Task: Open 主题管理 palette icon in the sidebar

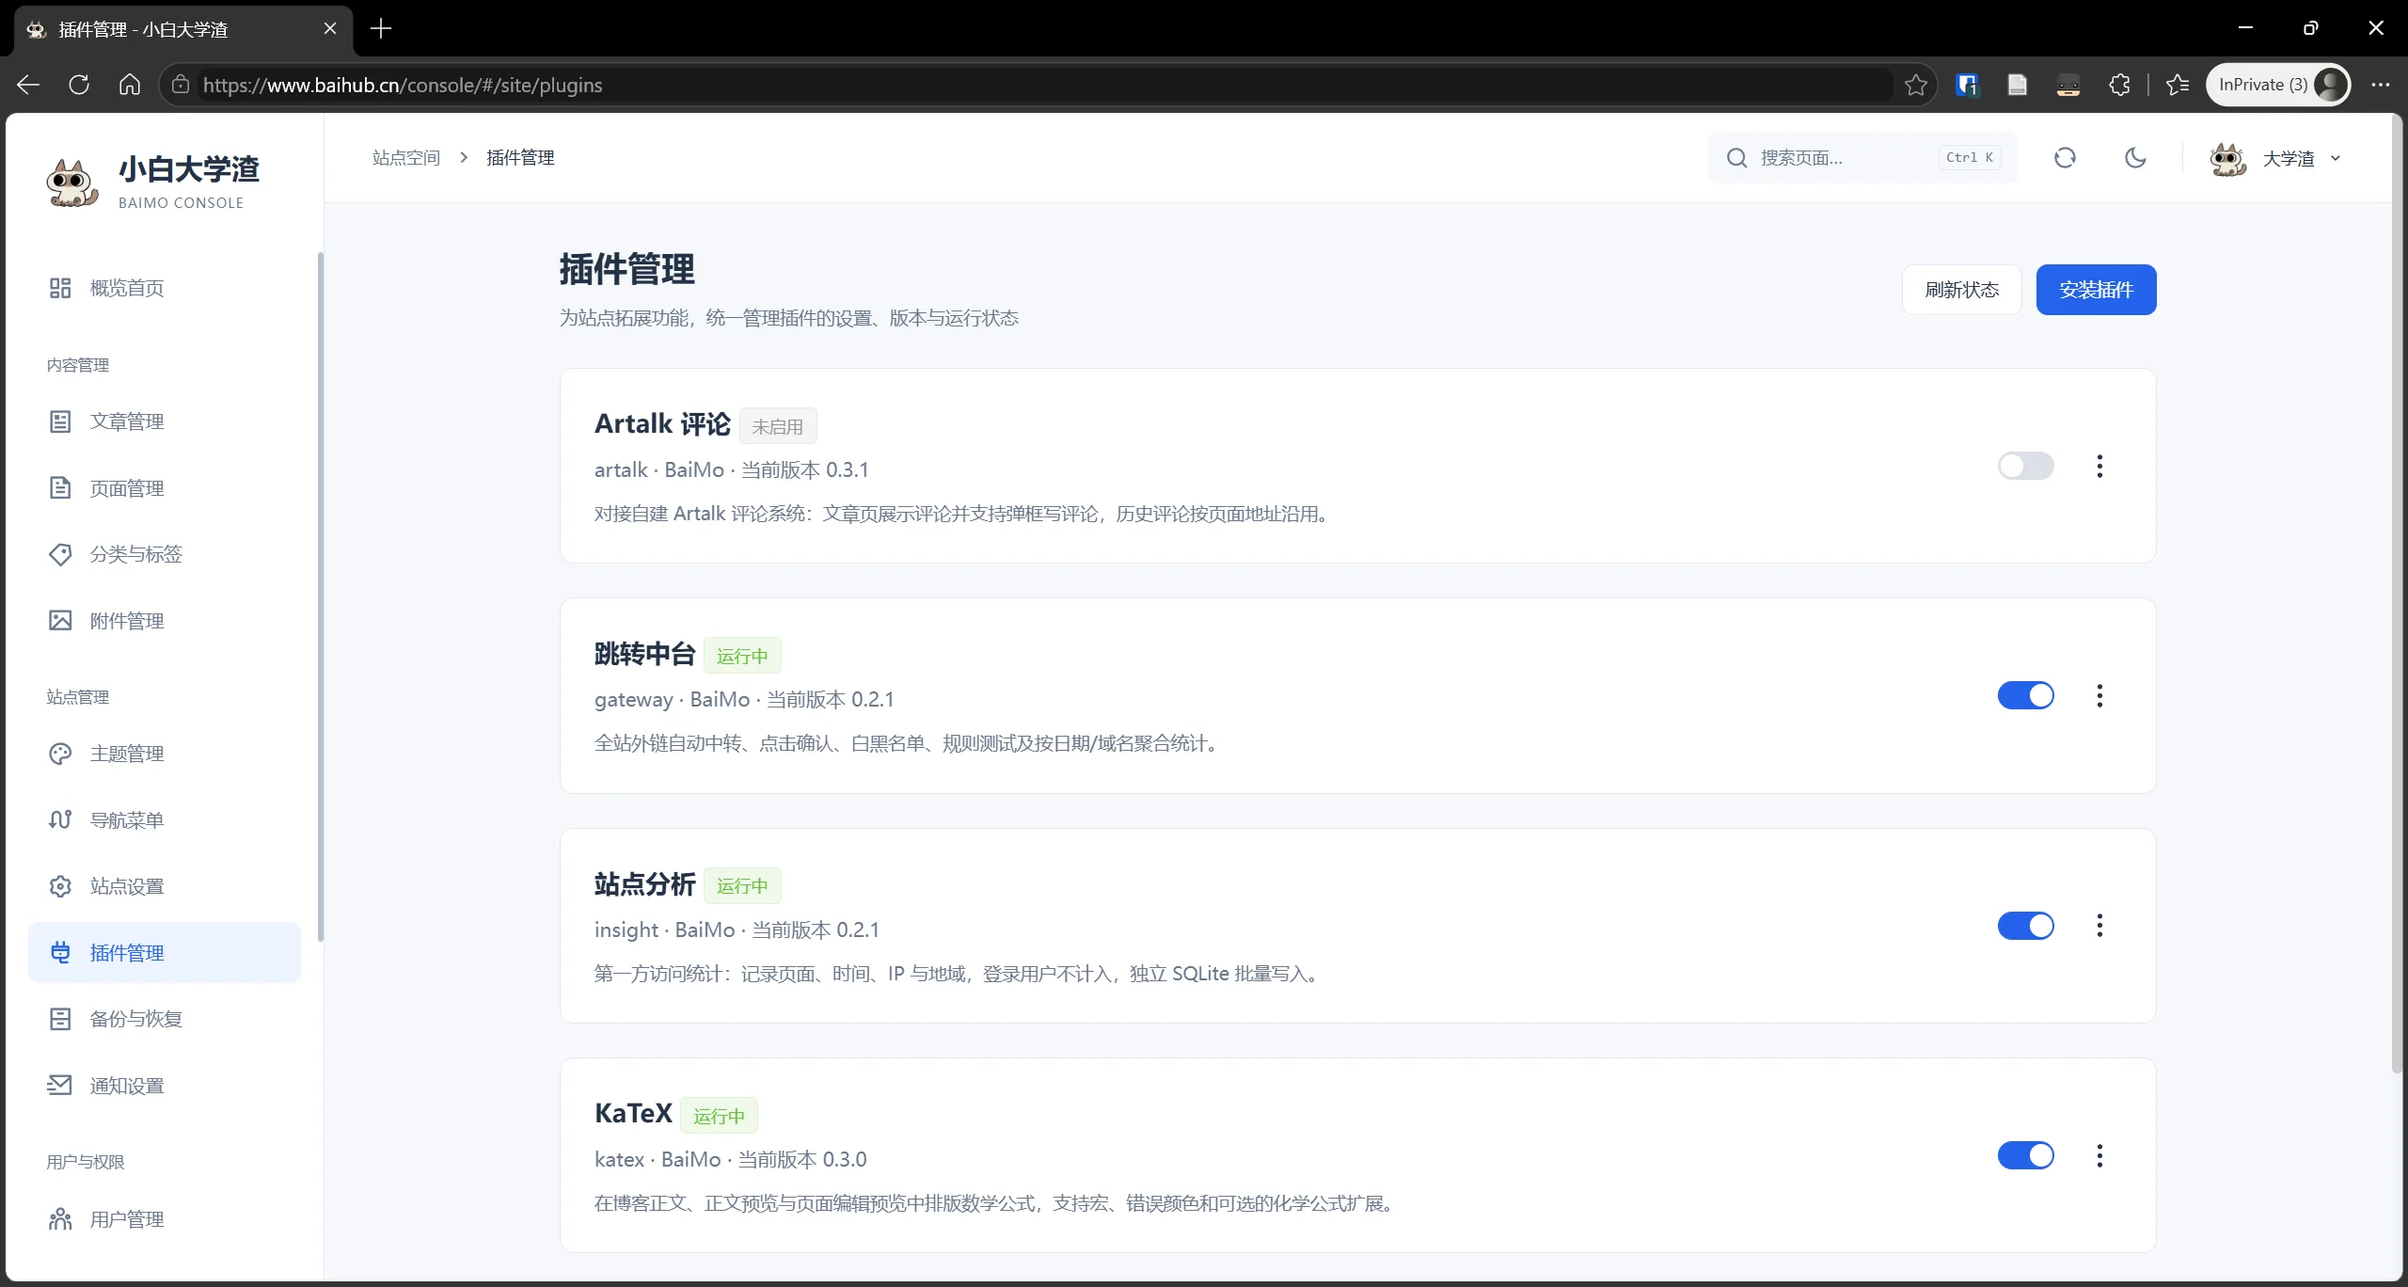Action: tap(60, 754)
